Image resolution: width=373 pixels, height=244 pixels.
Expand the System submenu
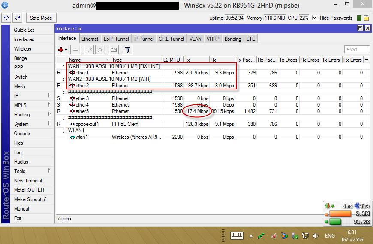click(x=49, y=124)
